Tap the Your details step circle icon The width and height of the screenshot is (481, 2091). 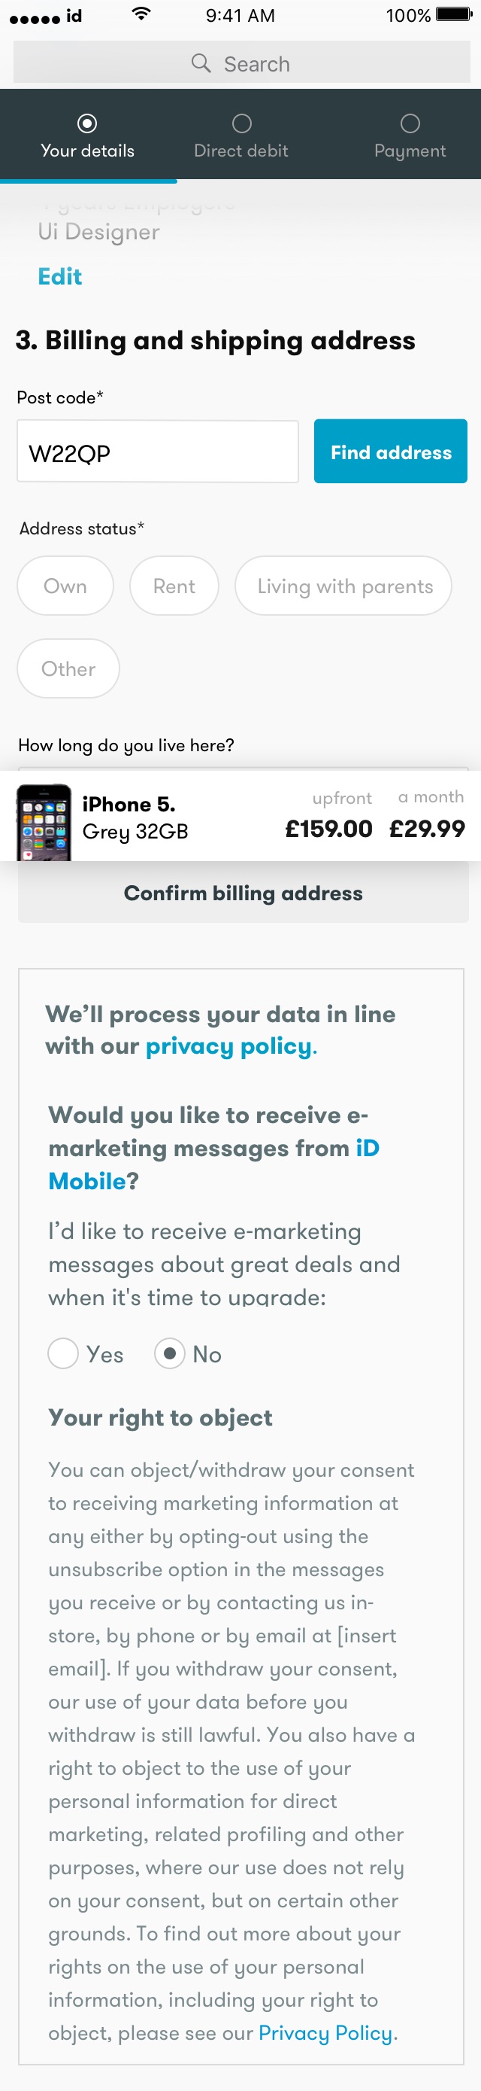coord(86,123)
